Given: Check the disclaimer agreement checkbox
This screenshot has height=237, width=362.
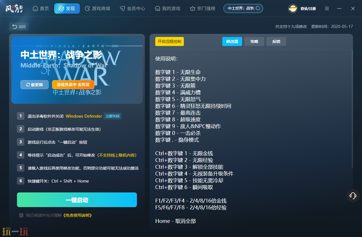Looking at the screenshot, I should [21, 215].
